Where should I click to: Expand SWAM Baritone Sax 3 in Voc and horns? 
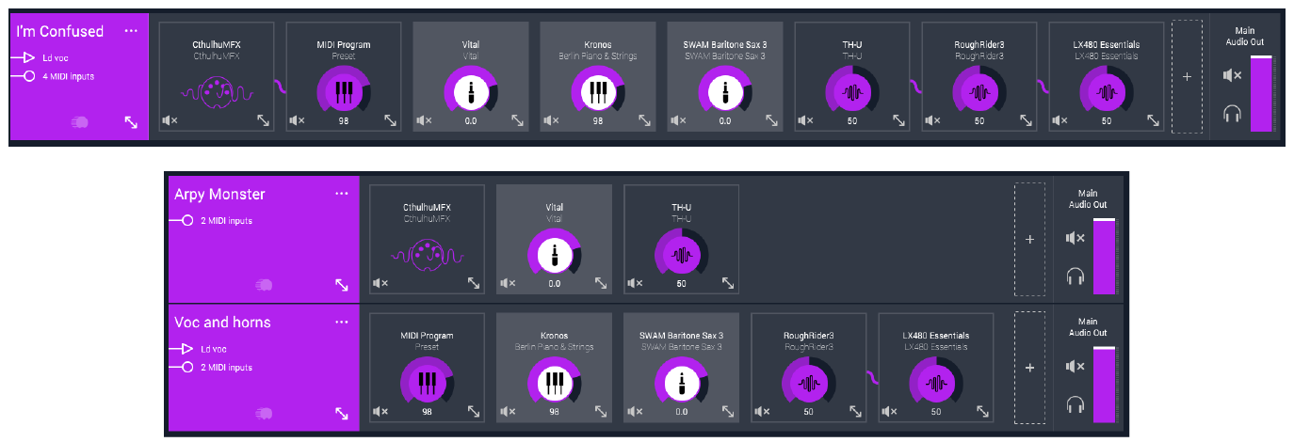click(728, 412)
